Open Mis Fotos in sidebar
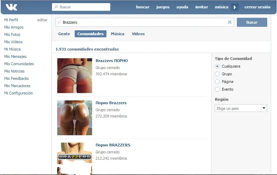 tap(12, 35)
